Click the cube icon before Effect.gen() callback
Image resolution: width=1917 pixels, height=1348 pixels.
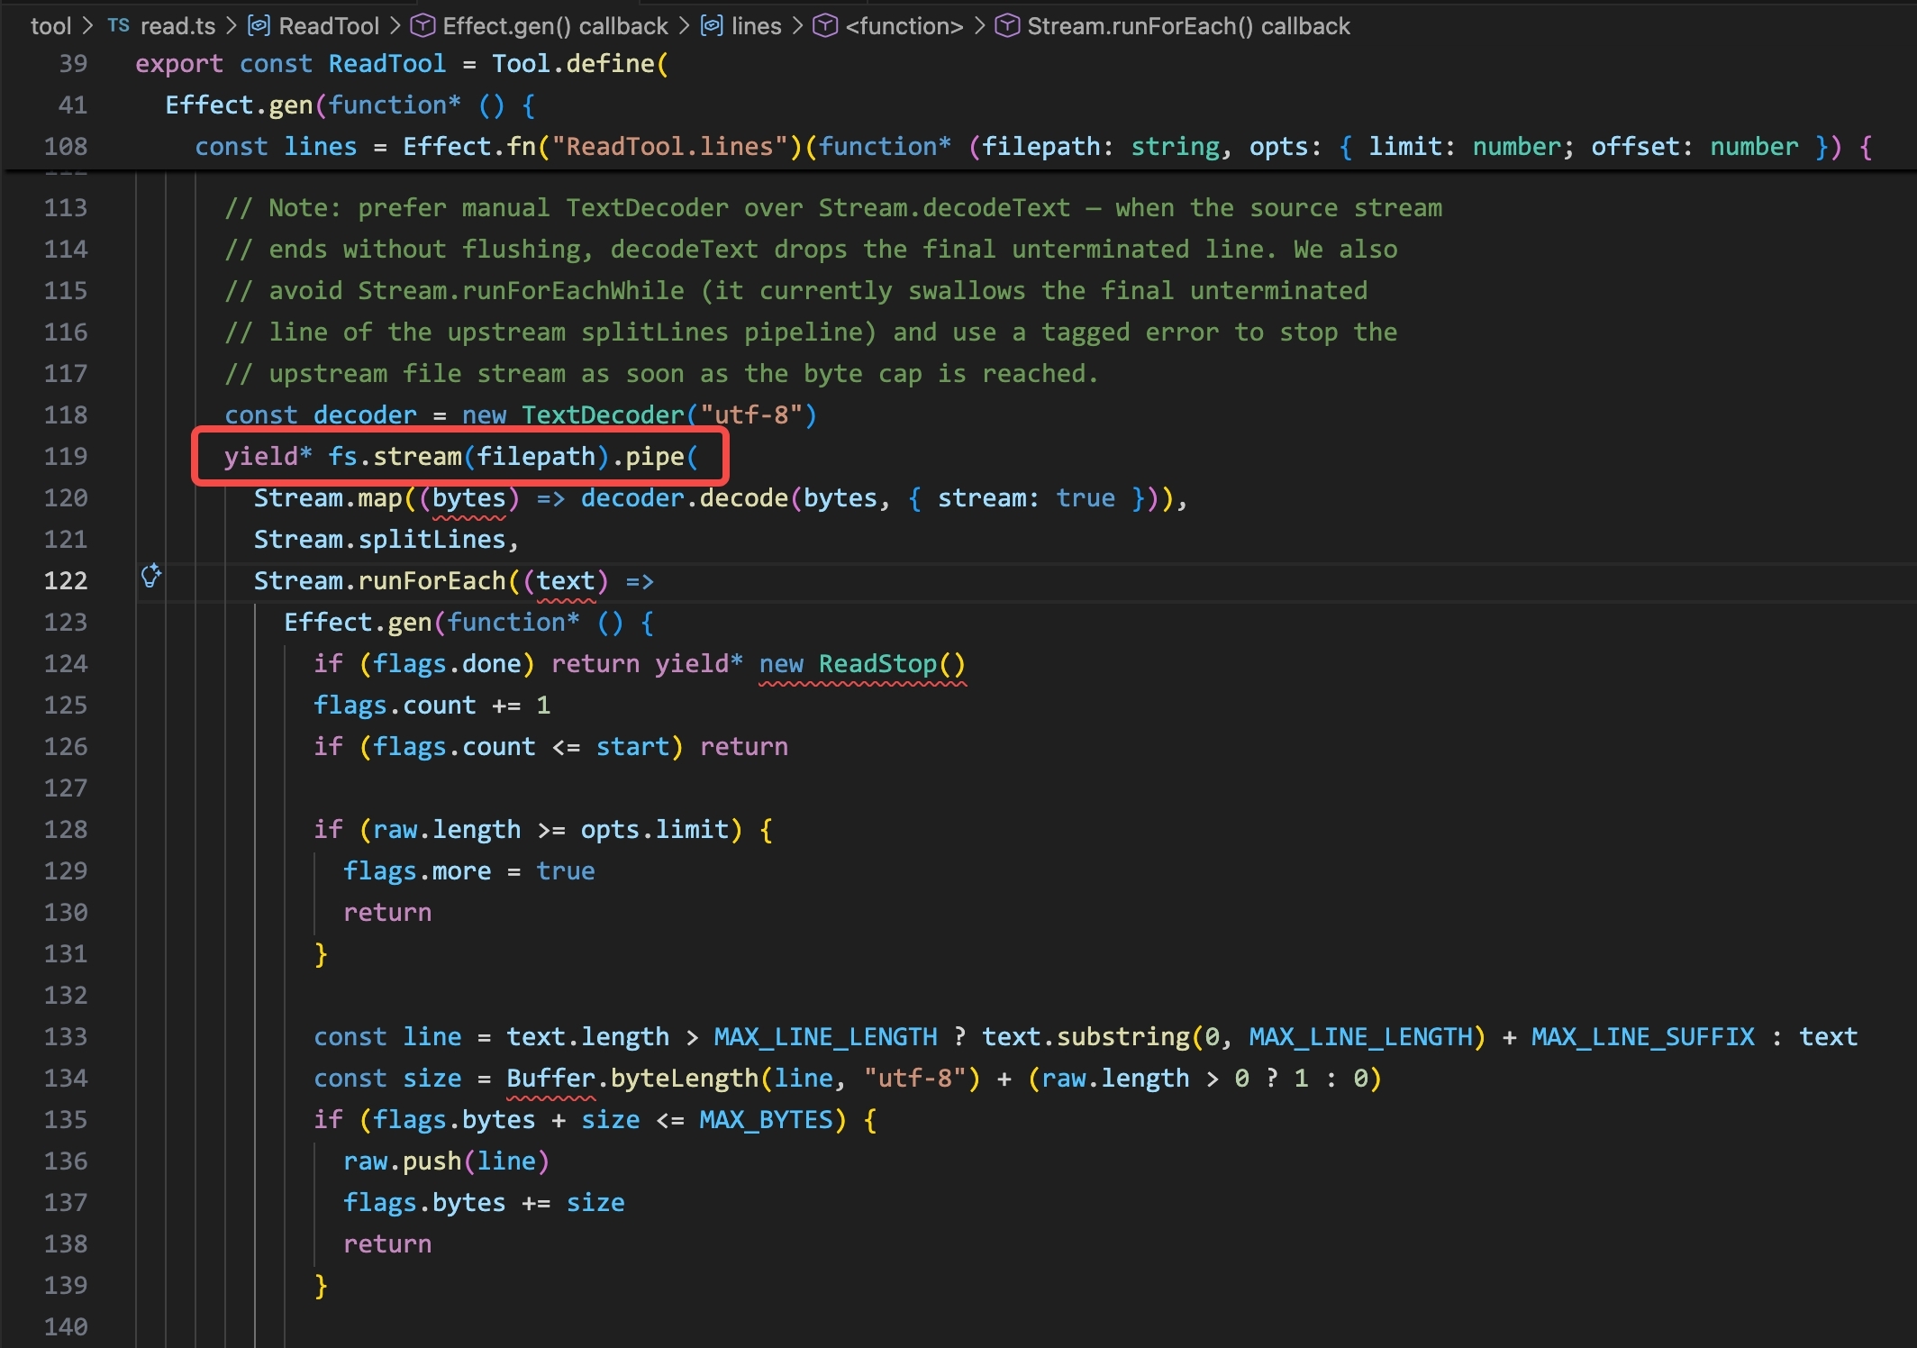coord(422,26)
